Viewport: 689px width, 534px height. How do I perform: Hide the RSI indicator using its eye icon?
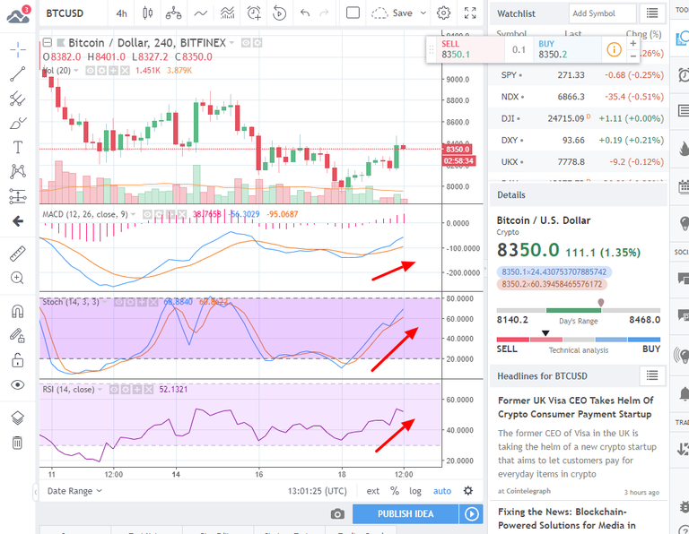click(114, 390)
